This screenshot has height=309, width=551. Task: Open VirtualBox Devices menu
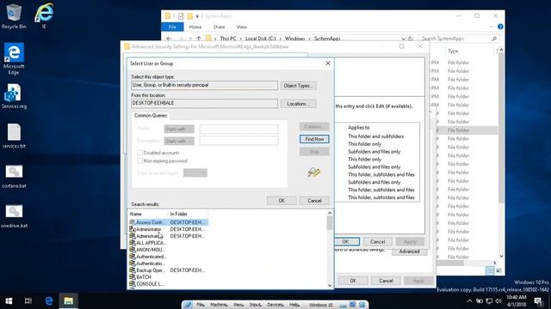point(275,305)
